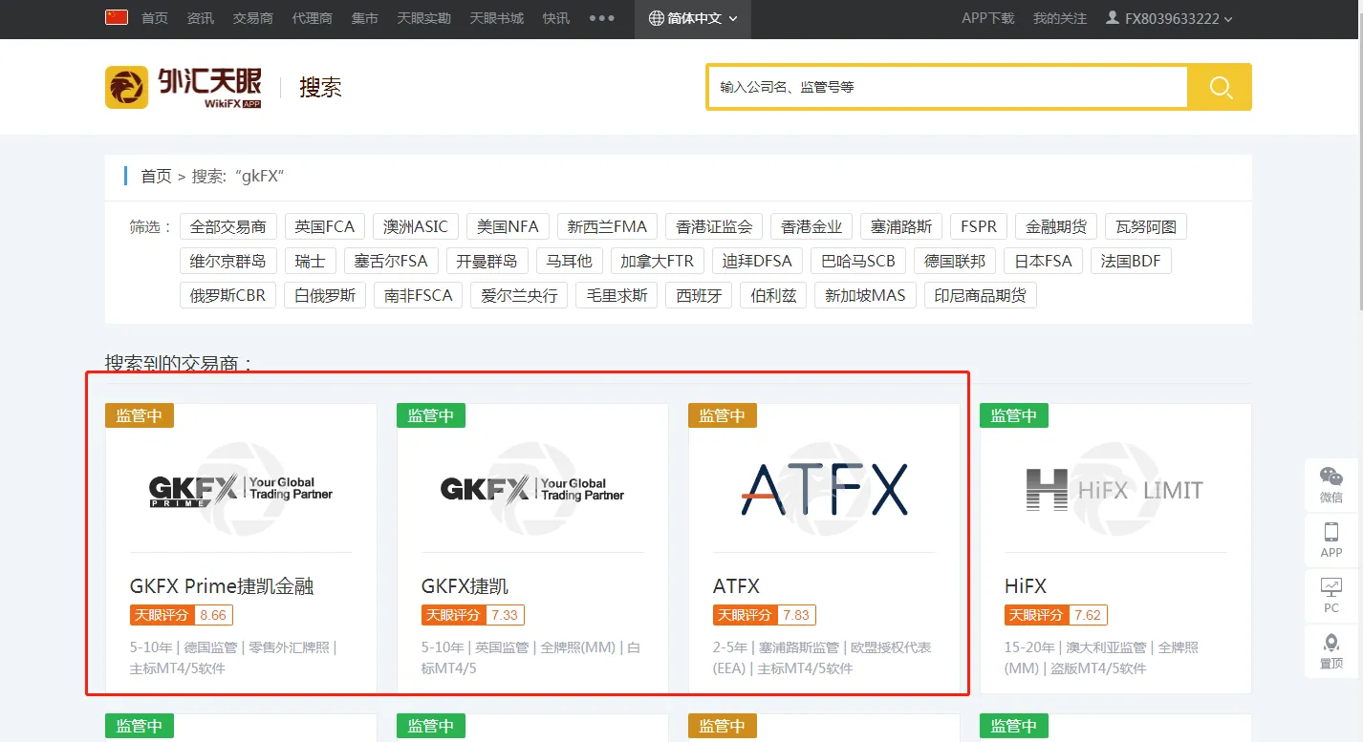This screenshot has height=742, width=1363.
Task: Open the 代理商 nav item
Action: pos(313,18)
